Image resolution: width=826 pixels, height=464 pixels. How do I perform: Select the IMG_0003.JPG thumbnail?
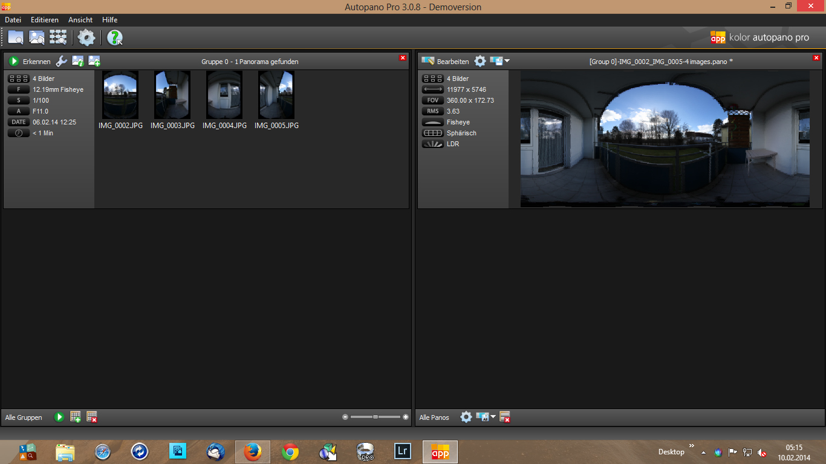pos(172,95)
